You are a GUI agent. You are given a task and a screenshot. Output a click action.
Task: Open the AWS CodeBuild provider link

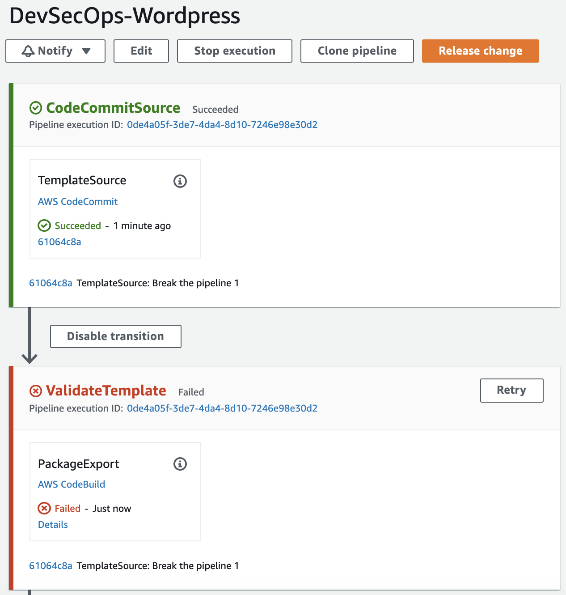coord(72,484)
